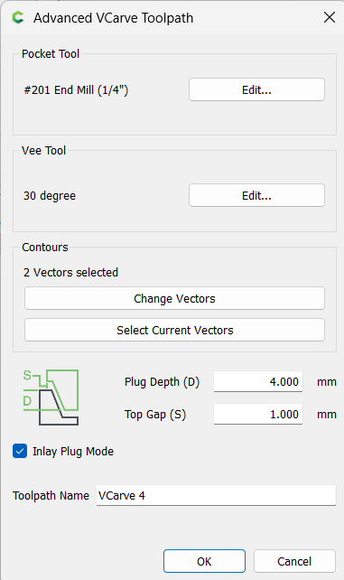Click the Change Vectors button
Screen dimensions: 344x580
coord(174,298)
